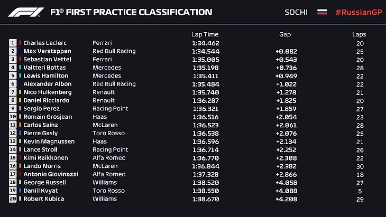Click driver name Max Verstappen
Viewport: 386px width, 217px height.
tap(45, 51)
